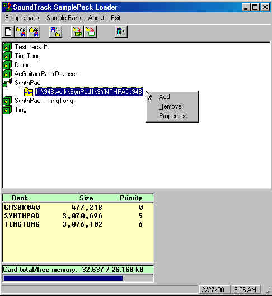
Task: Collapse the expanded SynthPad pack icon
Action: point(7,83)
